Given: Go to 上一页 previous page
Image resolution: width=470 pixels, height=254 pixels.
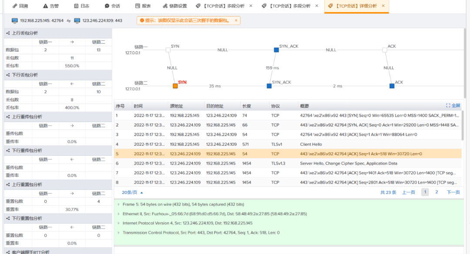Looking at the screenshot, I should pos(409,192).
